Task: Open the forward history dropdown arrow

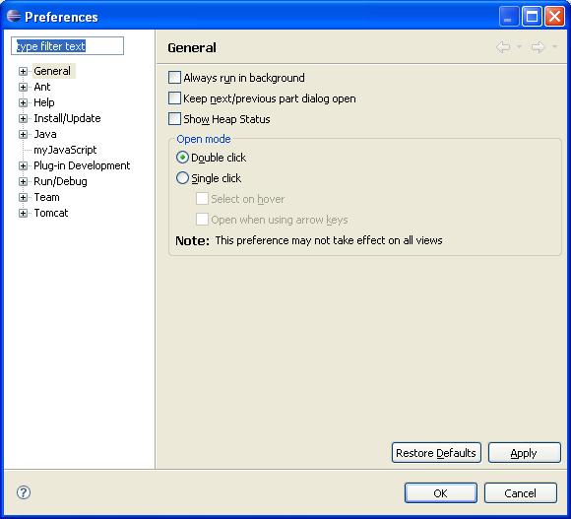Action: (x=554, y=46)
